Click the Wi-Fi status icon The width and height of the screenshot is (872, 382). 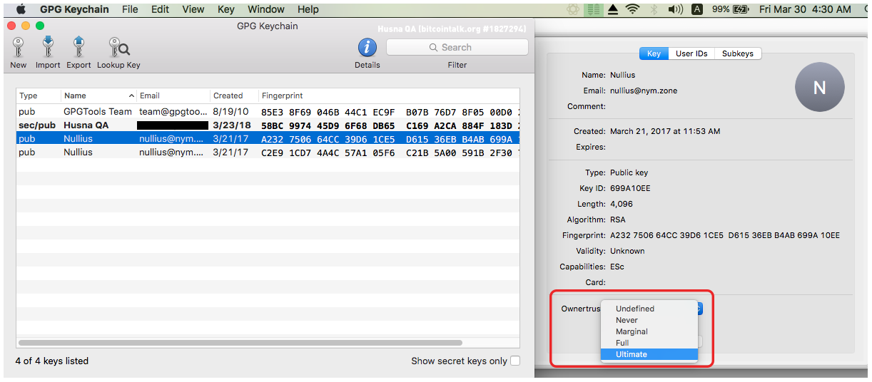[x=632, y=9]
